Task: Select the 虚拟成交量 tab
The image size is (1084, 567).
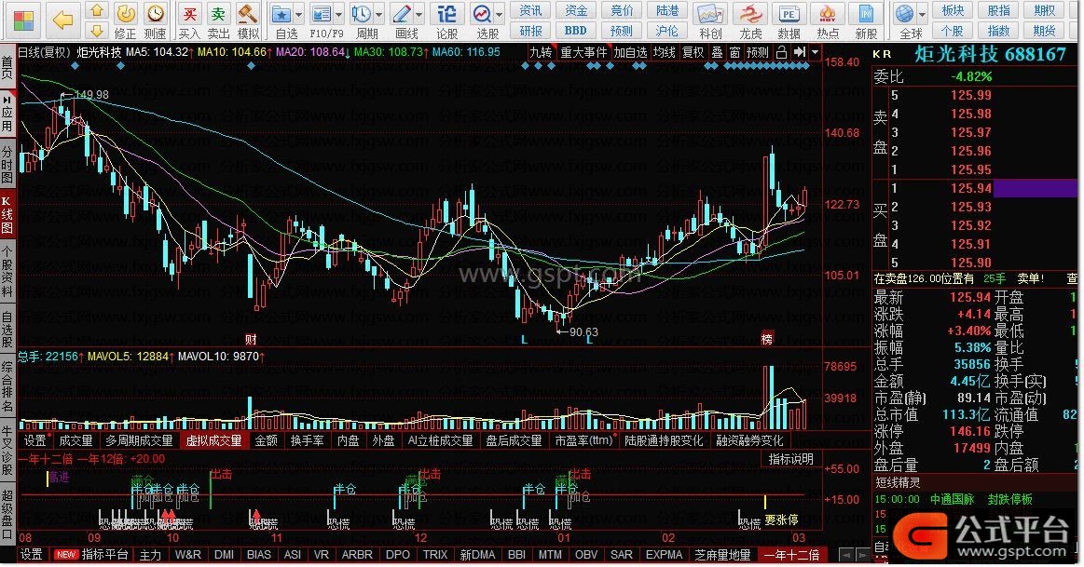Action: click(213, 440)
